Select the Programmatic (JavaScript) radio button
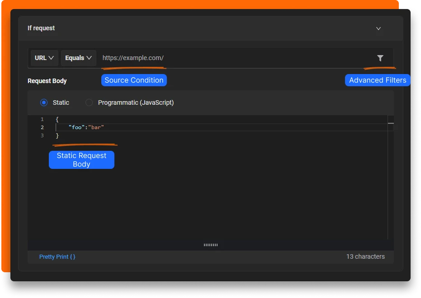421x298 pixels. [89, 102]
